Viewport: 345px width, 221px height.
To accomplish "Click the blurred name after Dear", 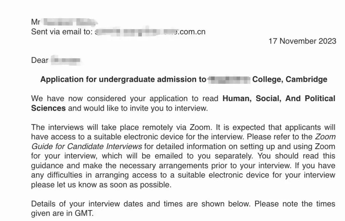I will click(65, 60).
